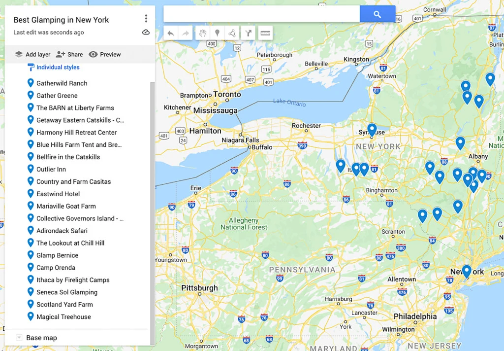
Task: Select the hand pan tool
Action: pos(202,33)
